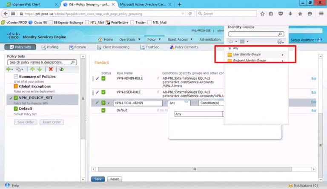
Task: Open the Help icon in the status bar
Action: point(7,185)
